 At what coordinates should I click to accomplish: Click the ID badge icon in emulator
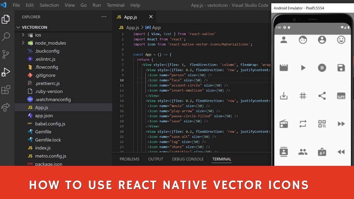pyautogui.click(x=322, y=152)
